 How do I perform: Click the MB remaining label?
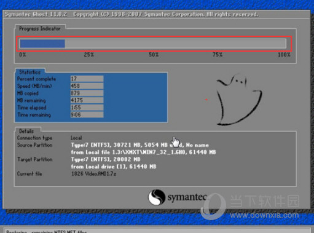pos(31,100)
